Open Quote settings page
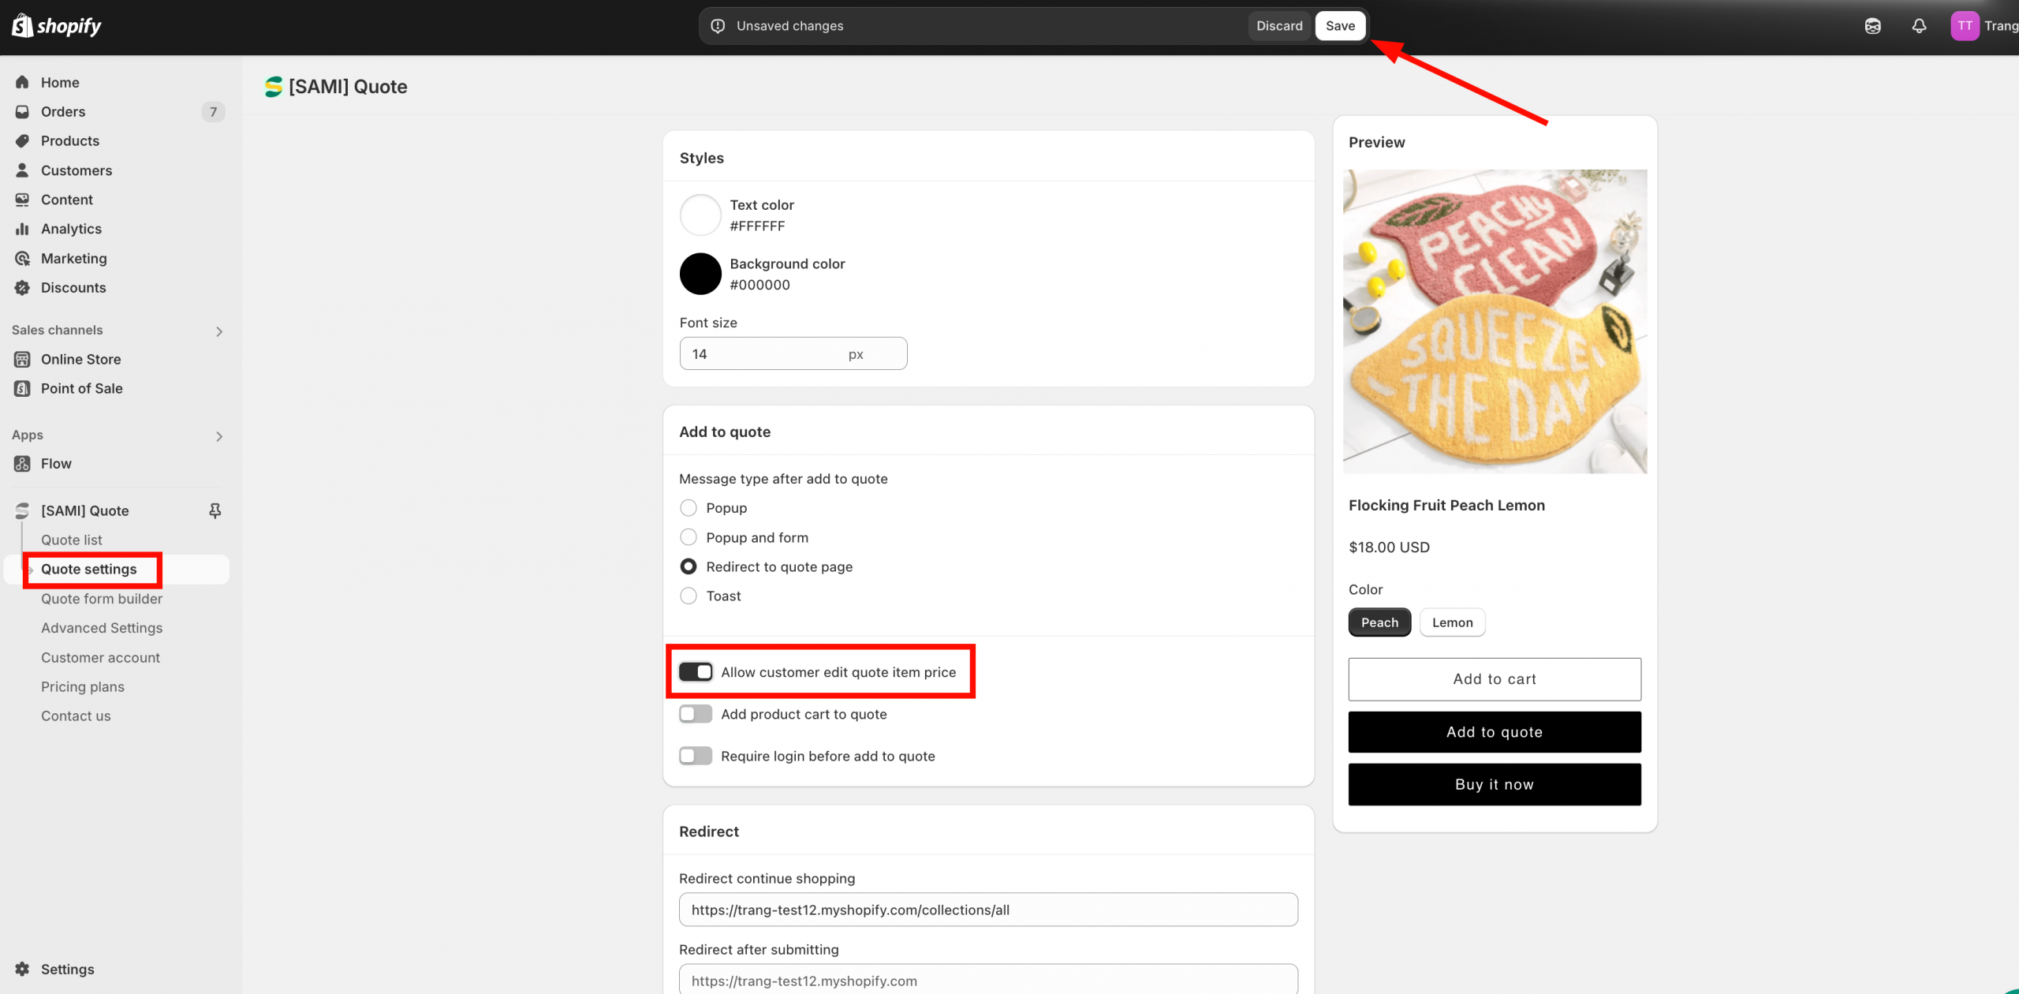Viewport: 2019px width, 994px height. [x=89, y=570]
